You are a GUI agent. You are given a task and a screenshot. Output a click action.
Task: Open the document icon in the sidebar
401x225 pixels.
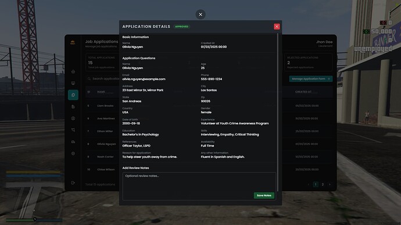click(73, 107)
